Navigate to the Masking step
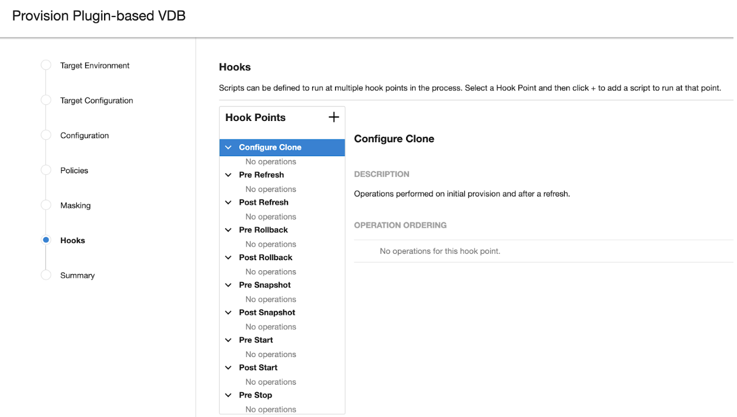Screen dimensions: 737x417 (x=75, y=206)
